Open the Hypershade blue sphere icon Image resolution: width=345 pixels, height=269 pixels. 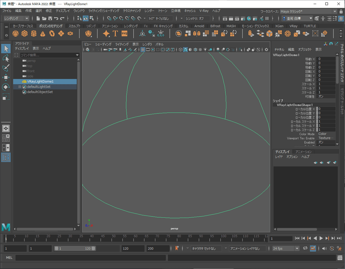point(249,18)
